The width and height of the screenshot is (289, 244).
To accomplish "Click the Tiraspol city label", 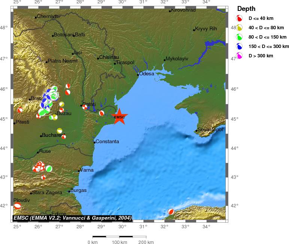I will click(125, 62).
